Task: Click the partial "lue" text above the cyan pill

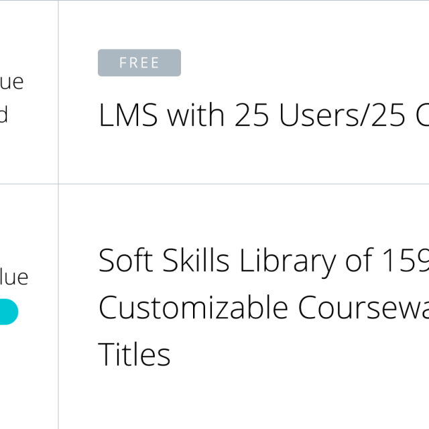Action: 13,277
